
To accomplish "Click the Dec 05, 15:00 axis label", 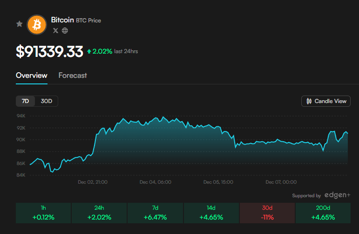I will pyautogui.click(x=218, y=182).
